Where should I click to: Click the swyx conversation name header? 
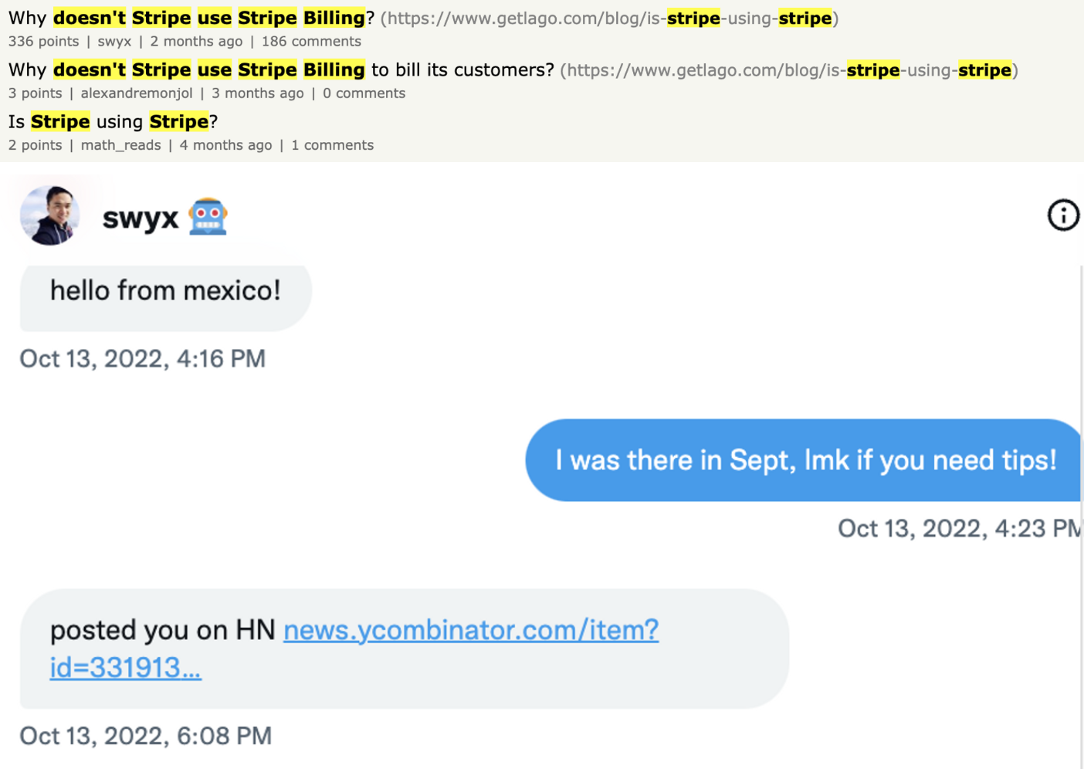[141, 218]
